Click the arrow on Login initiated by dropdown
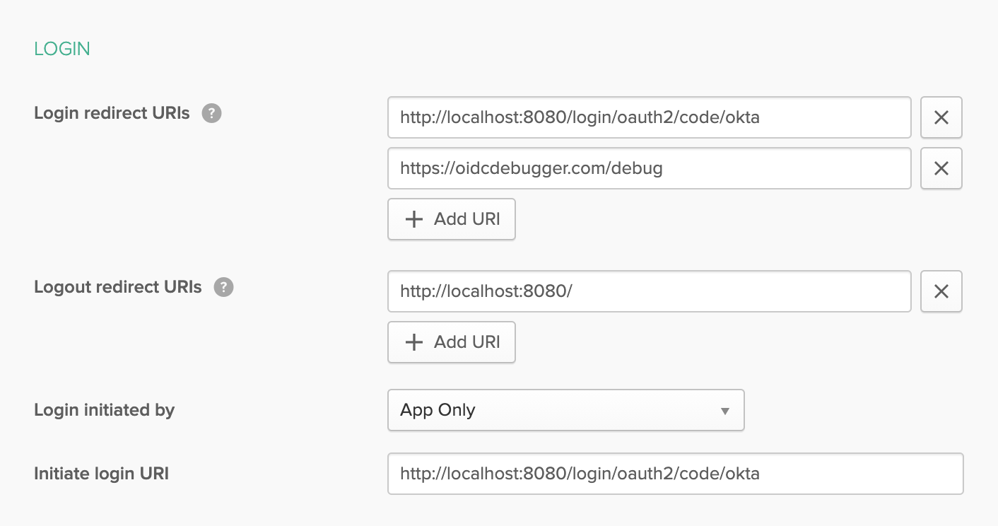Screen dimensions: 998x526 724,411
